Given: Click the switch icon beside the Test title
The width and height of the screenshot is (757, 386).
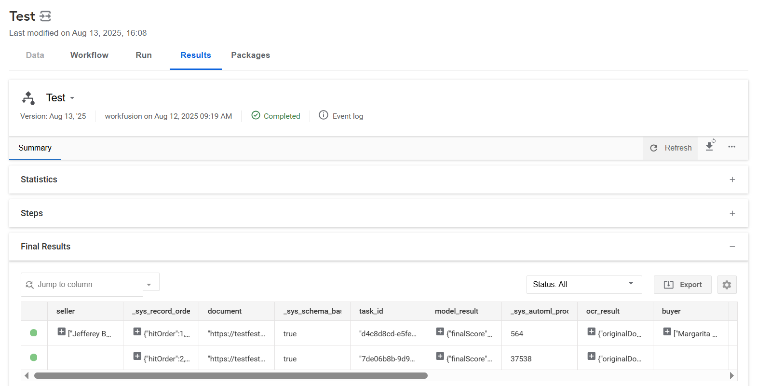Looking at the screenshot, I should (45, 16).
